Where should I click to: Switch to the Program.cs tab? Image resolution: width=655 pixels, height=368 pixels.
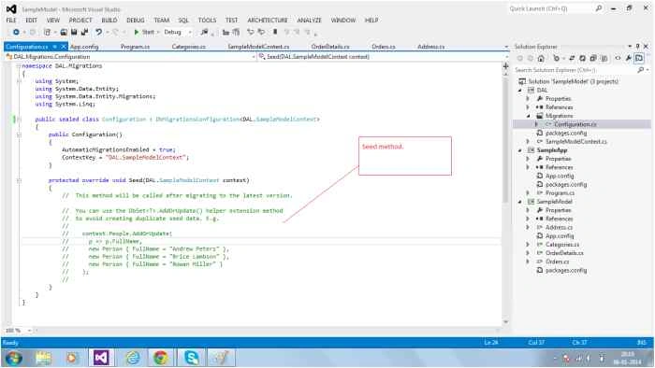(135, 47)
